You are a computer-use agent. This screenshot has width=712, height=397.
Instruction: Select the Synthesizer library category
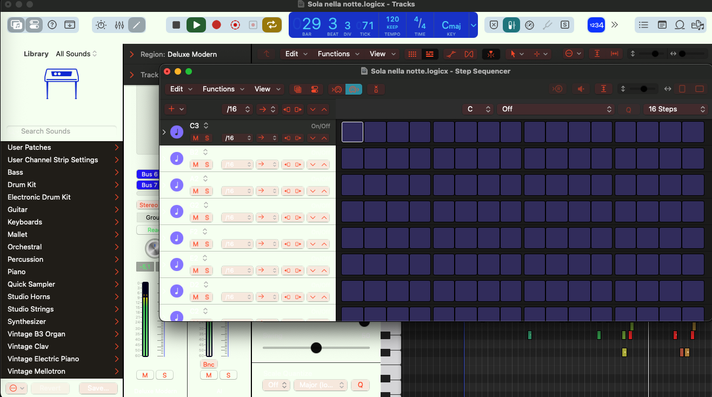tap(27, 322)
